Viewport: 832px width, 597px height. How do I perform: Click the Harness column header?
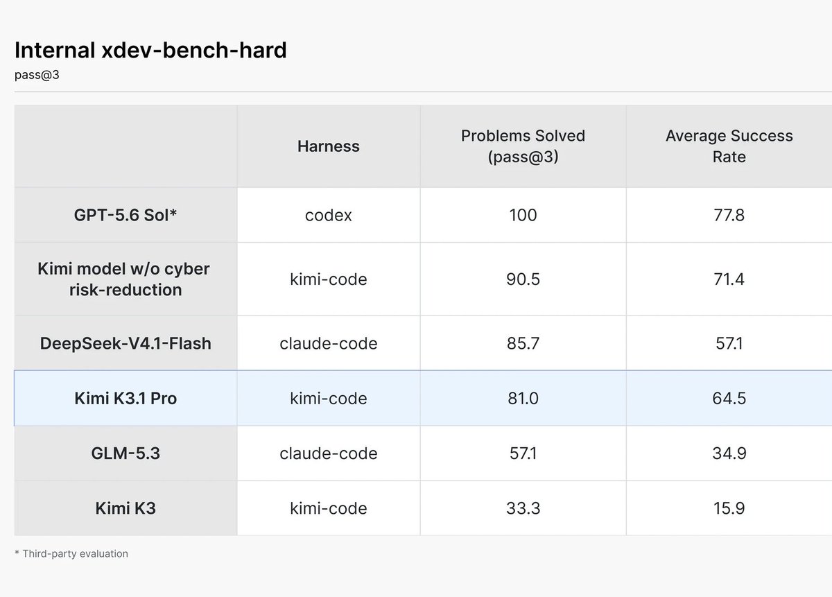click(329, 146)
